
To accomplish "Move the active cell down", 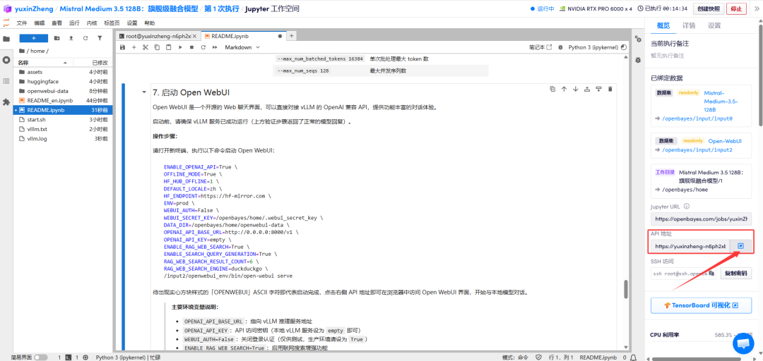I will tap(576, 89).
